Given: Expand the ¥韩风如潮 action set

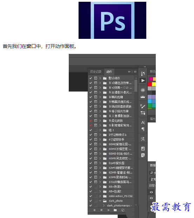Looking at the screenshot, I should (100, 97).
